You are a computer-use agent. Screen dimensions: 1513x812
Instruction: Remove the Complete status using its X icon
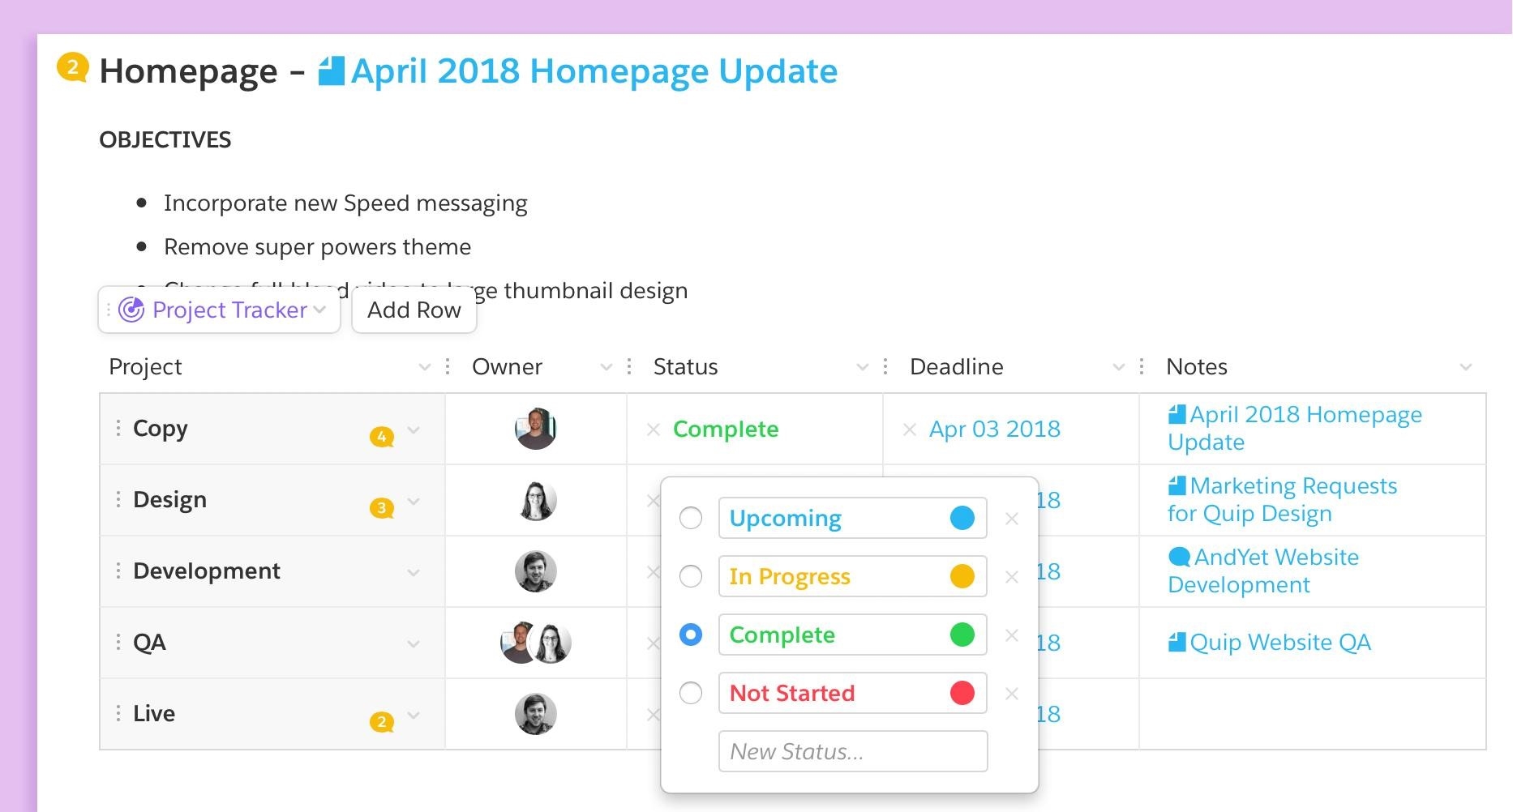(x=1012, y=635)
